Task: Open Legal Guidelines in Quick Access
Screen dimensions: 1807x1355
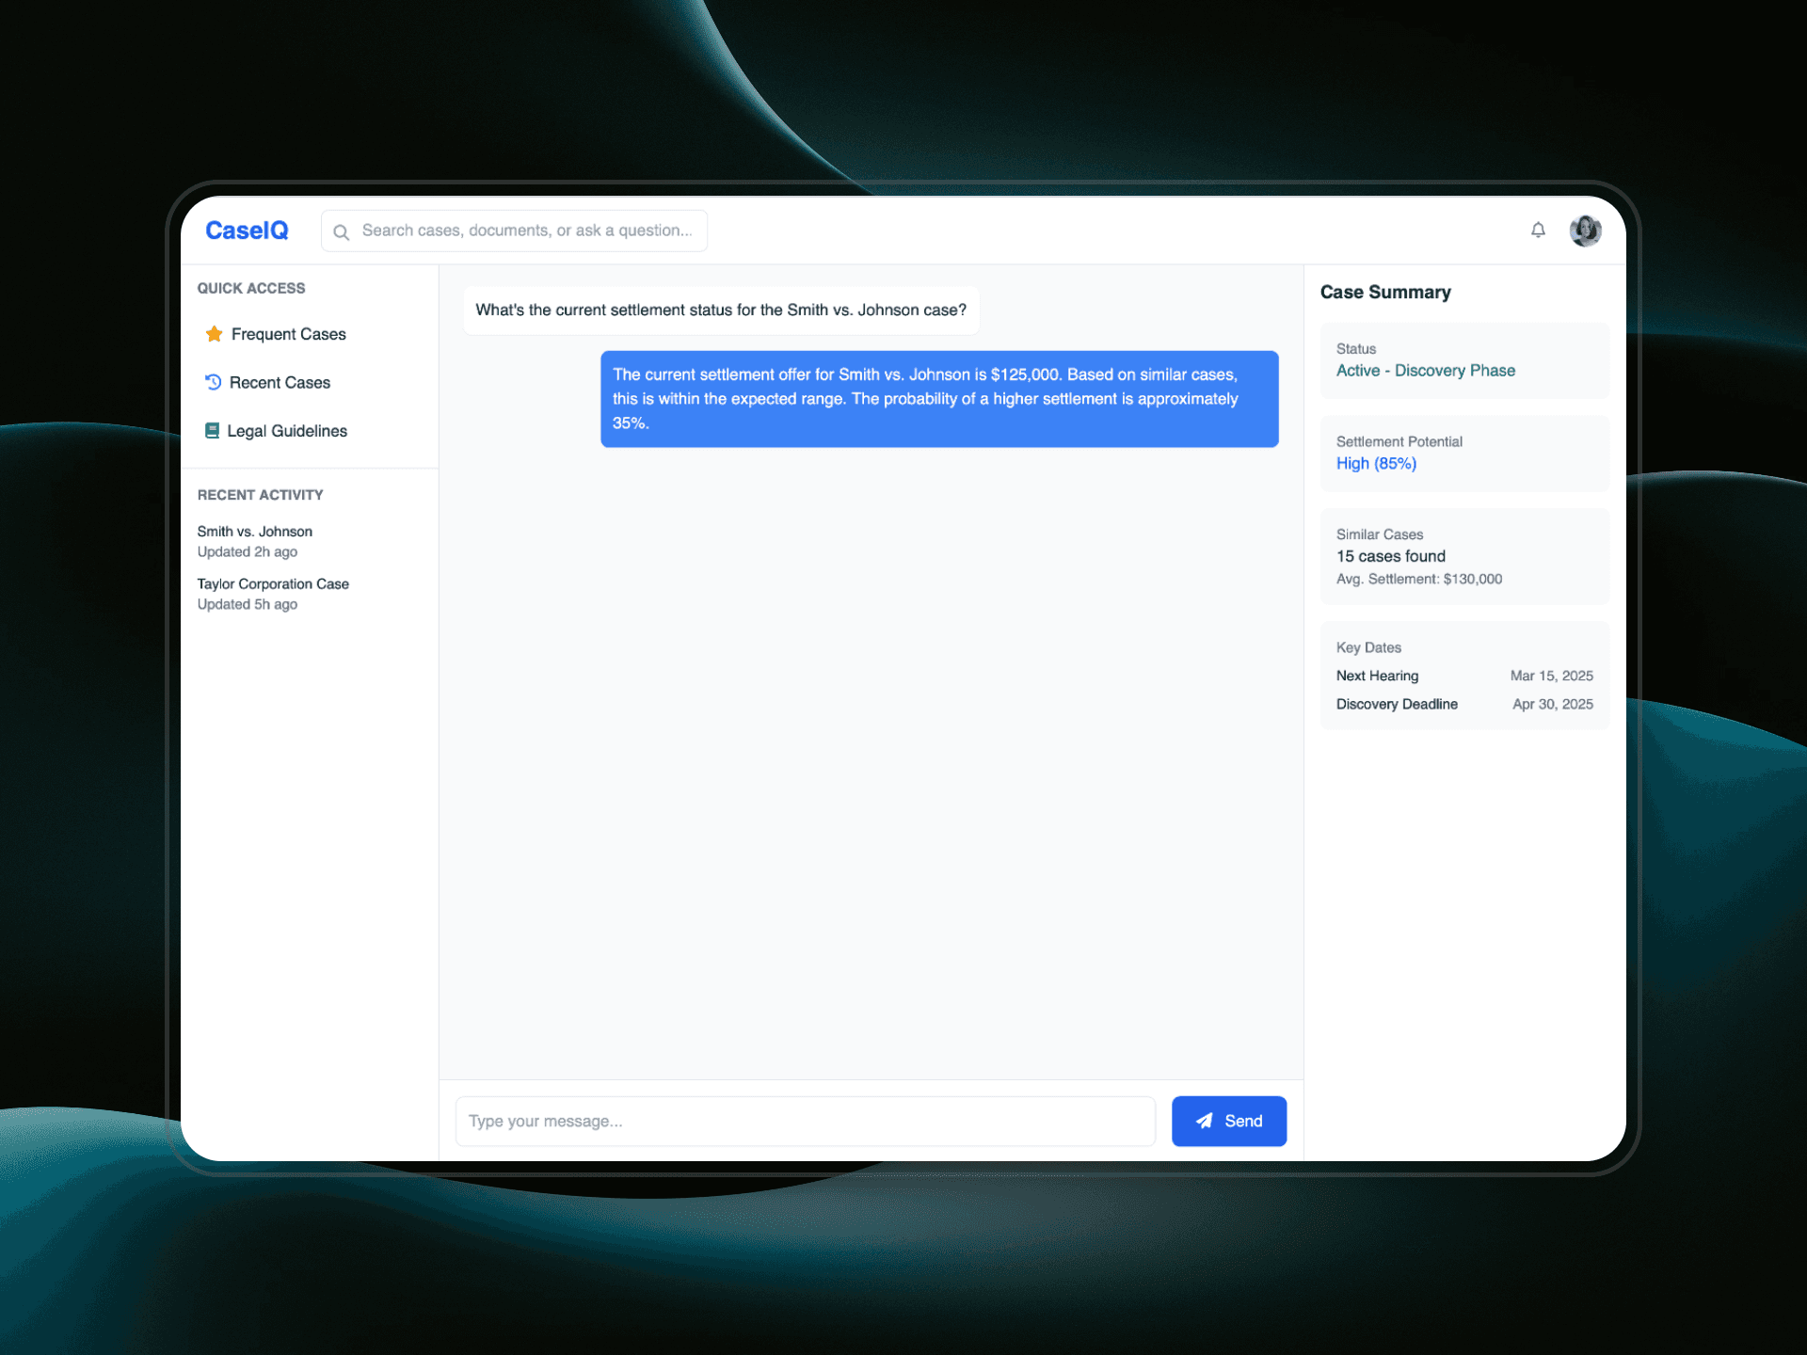Action: tap(287, 431)
